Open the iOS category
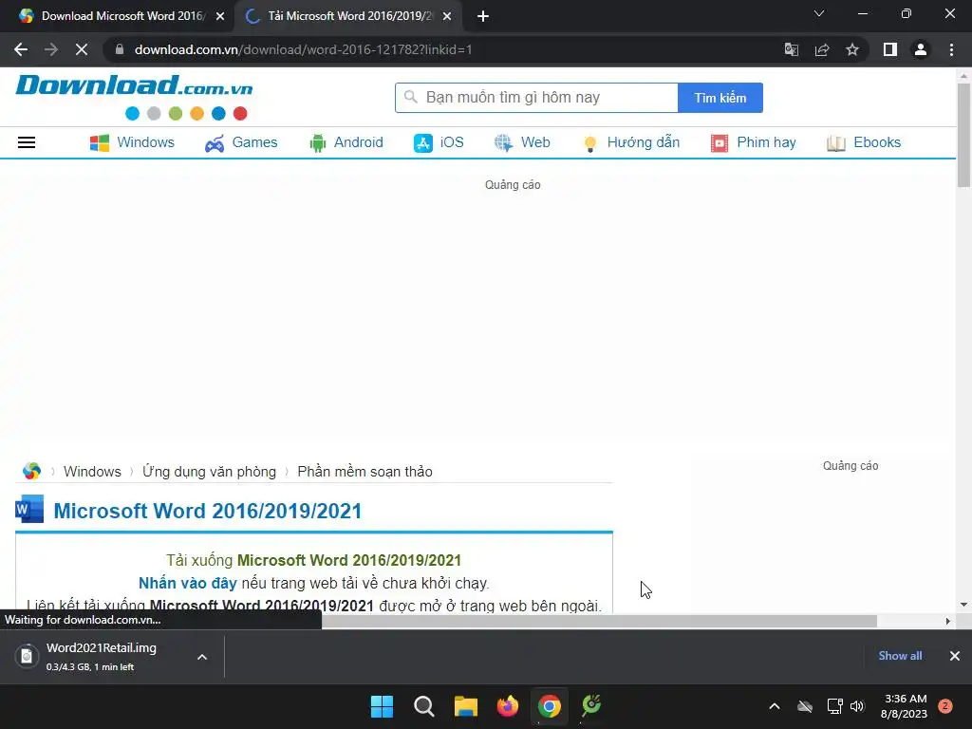Viewport: 972px width, 729px height. tap(439, 142)
